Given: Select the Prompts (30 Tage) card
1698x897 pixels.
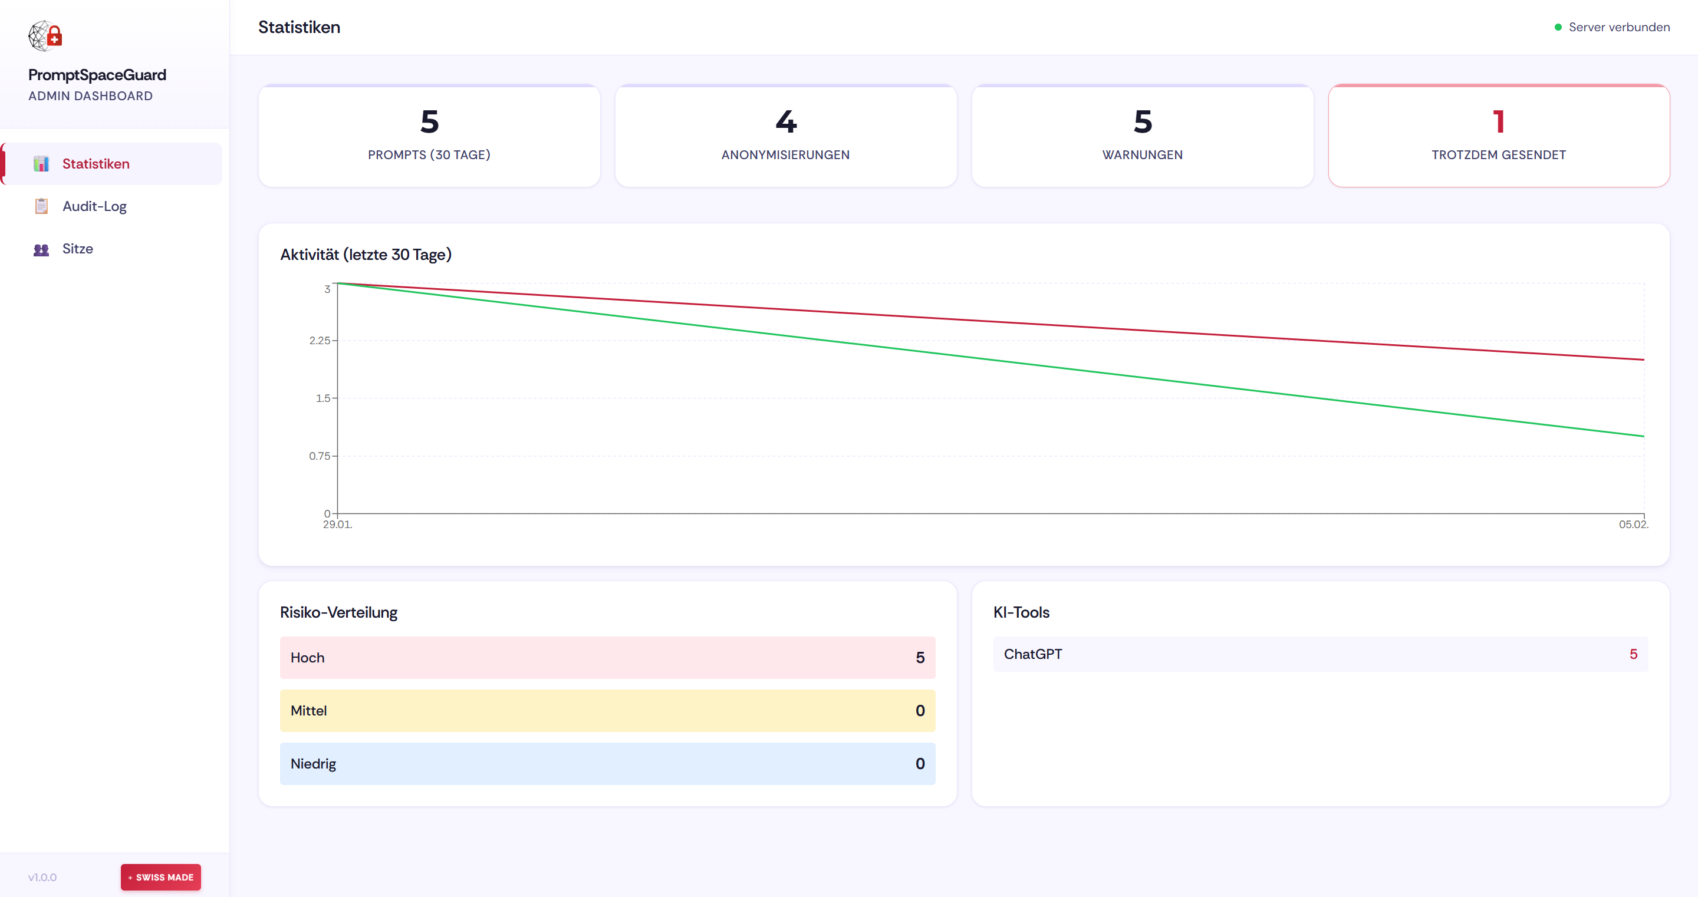Looking at the screenshot, I should 429,136.
